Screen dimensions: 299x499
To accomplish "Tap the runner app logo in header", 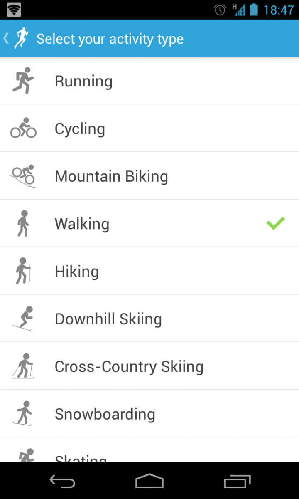I will 21,39.
